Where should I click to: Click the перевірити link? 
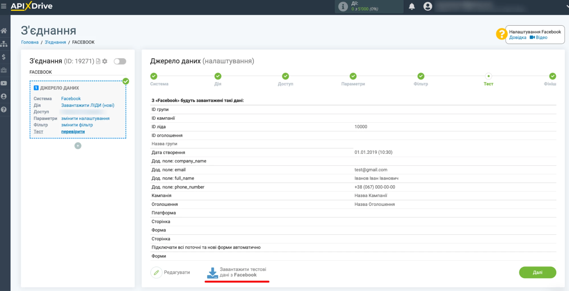[73, 132]
